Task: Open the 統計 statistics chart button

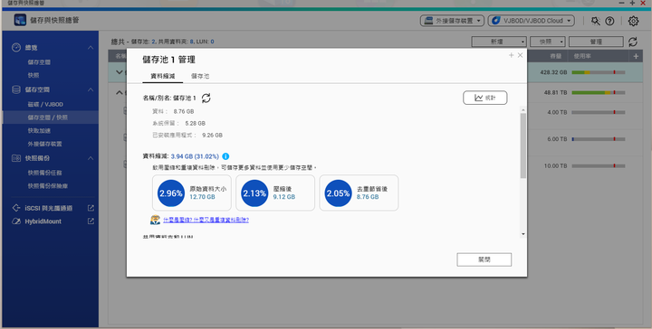Action: tap(484, 98)
